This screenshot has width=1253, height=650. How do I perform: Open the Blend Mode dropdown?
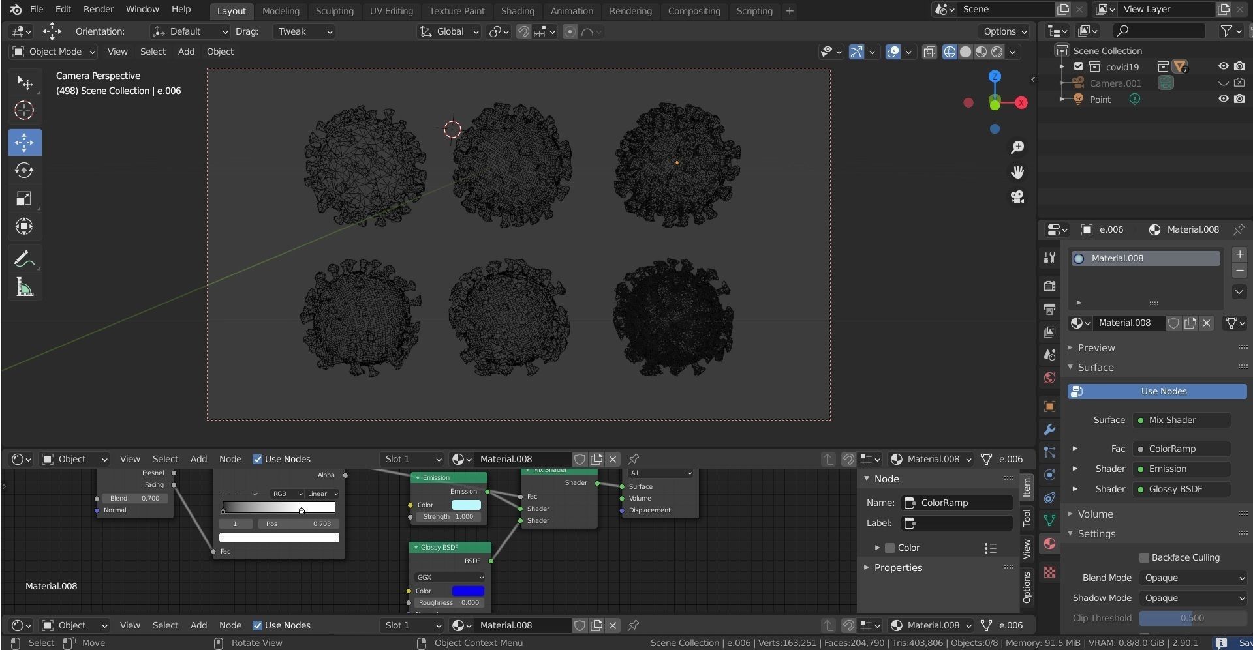(1193, 578)
